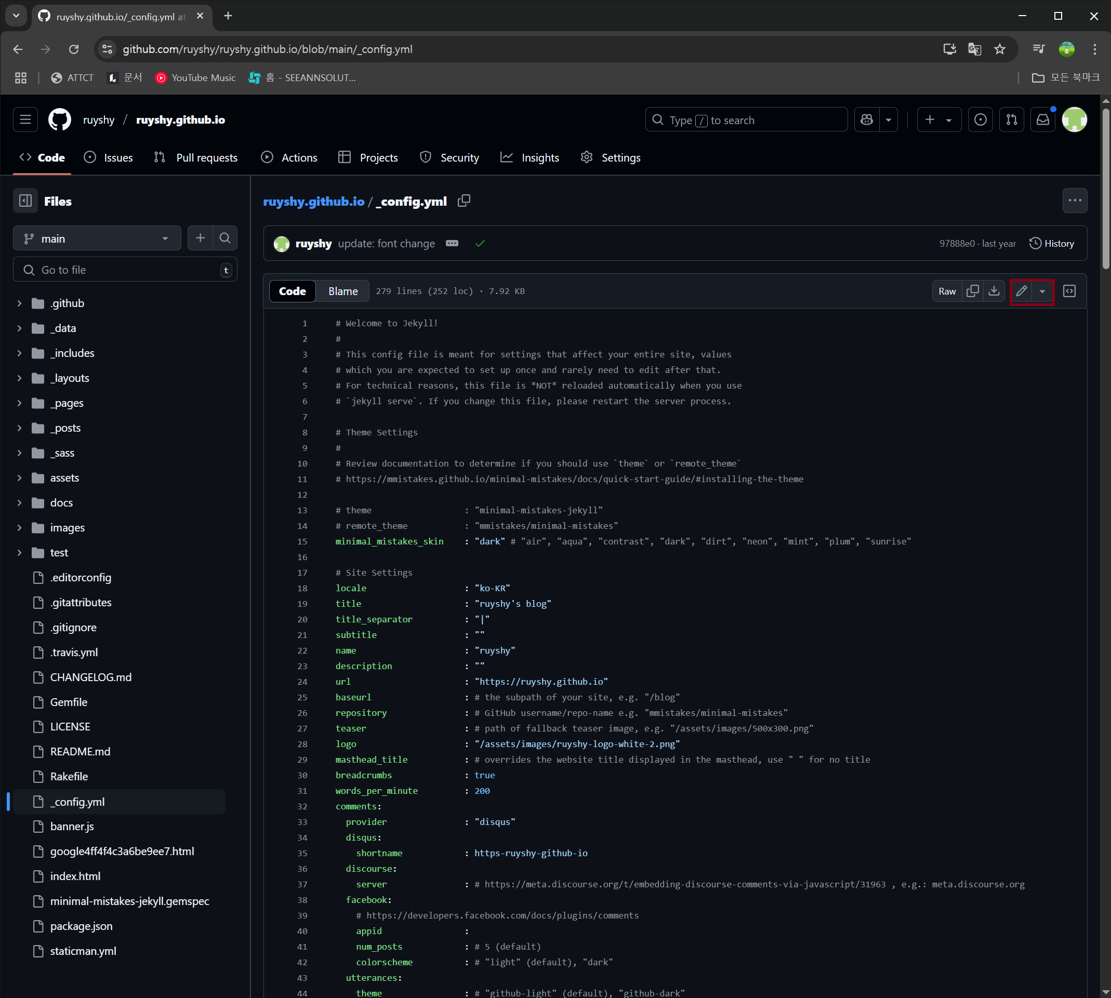The image size is (1111, 998).
Task: Open the edit options dropdown arrow
Action: point(1043,291)
